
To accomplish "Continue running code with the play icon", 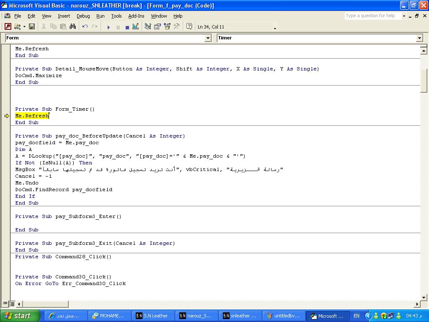I will [x=109, y=27].
